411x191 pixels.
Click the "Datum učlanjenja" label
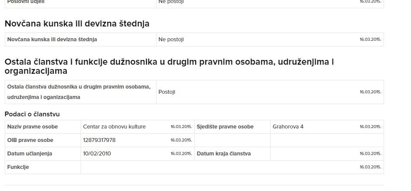pyautogui.click(x=30, y=154)
